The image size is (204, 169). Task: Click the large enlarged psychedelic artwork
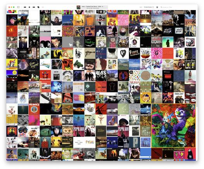(173, 126)
